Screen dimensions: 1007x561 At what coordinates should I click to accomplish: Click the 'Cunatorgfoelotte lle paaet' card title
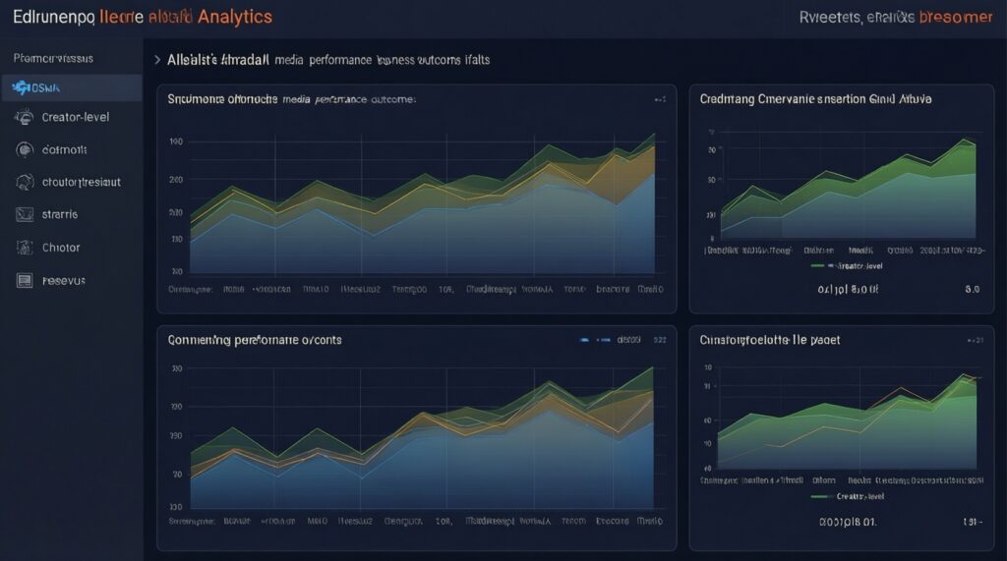769,340
